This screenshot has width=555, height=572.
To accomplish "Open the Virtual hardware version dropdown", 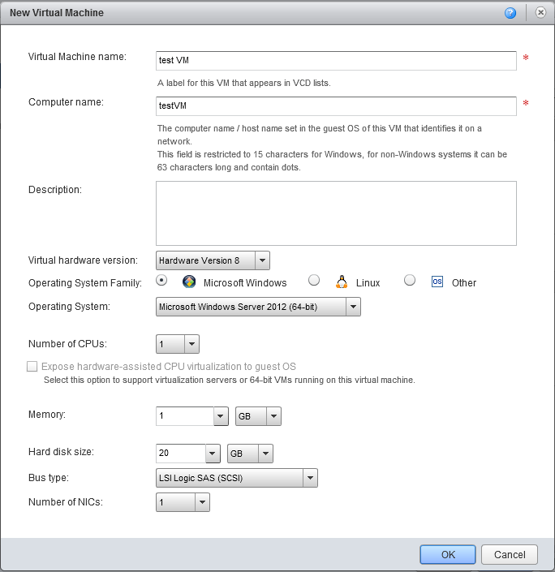I will (262, 260).
